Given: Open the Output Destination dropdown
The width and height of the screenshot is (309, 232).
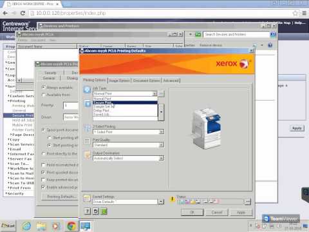Looking at the screenshot, I should [x=162, y=159].
